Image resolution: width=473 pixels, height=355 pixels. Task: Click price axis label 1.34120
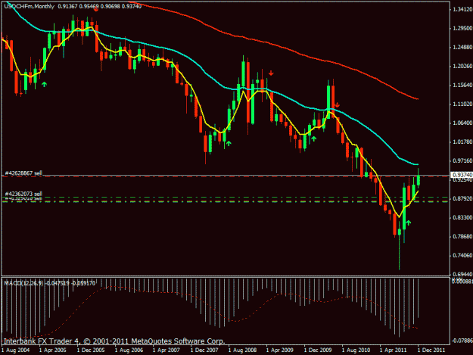[x=462, y=10]
